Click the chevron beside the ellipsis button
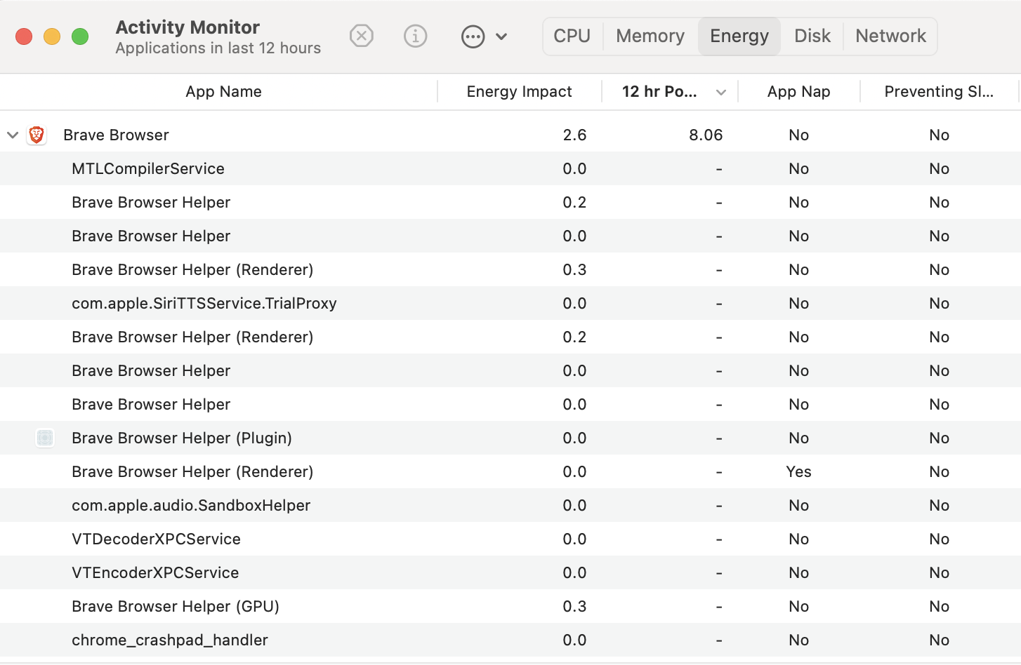This screenshot has width=1021, height=665. [x=501, y=36]
